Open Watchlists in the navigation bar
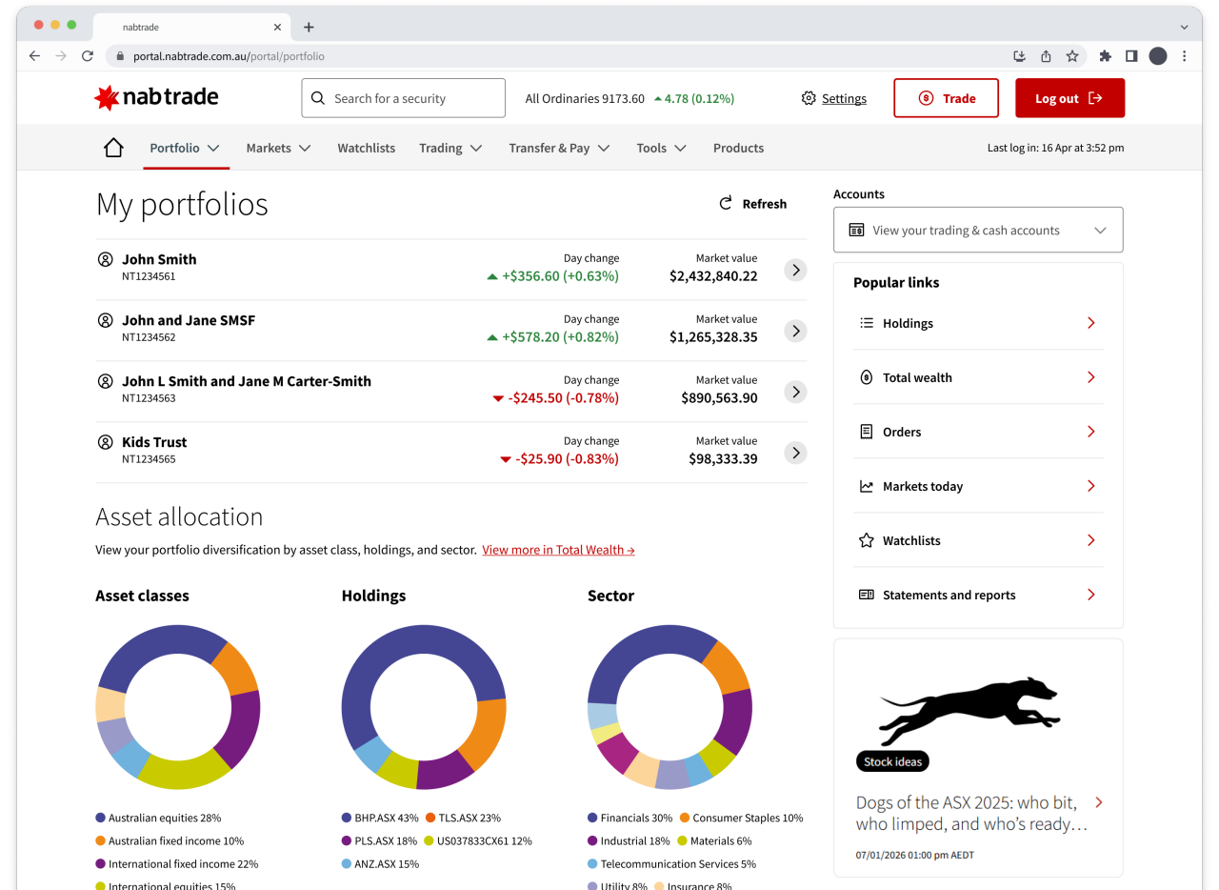 pyautogui.click(x=367, y=148)
